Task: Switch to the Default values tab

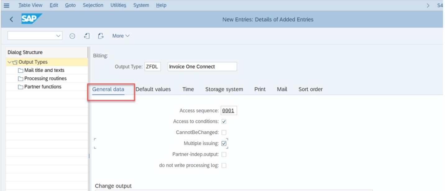Action: point(153,89)
